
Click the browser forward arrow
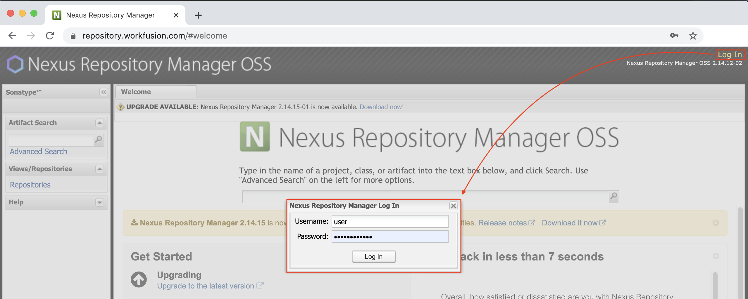31,36
